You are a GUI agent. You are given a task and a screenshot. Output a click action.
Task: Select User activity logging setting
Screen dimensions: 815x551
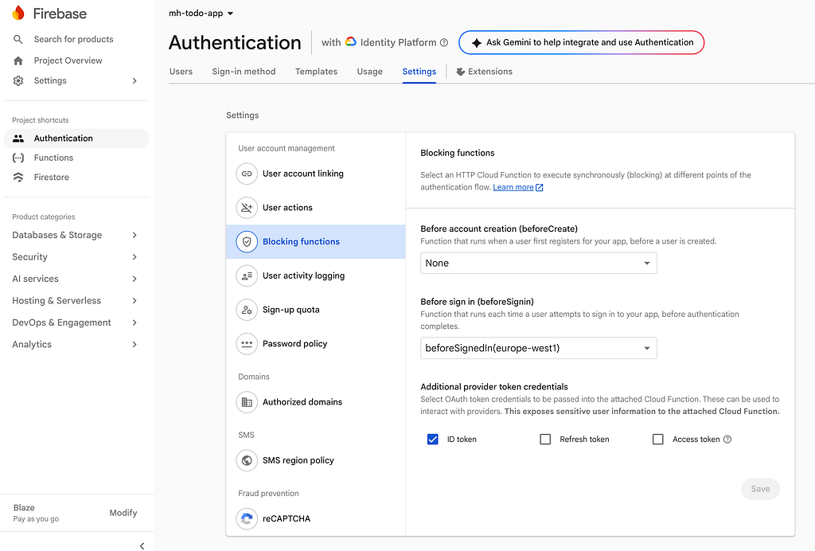point(315,275)
